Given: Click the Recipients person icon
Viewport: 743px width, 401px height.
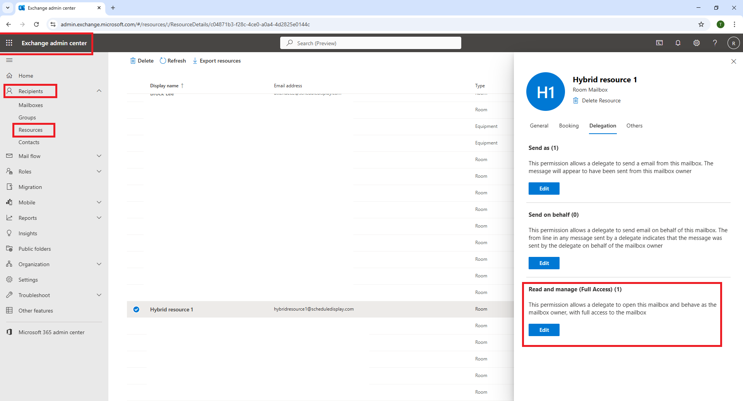Looking at the screenshot, I should (9, 91).
